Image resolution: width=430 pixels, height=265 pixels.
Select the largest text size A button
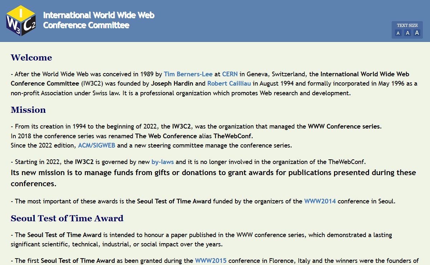[417, 33]
